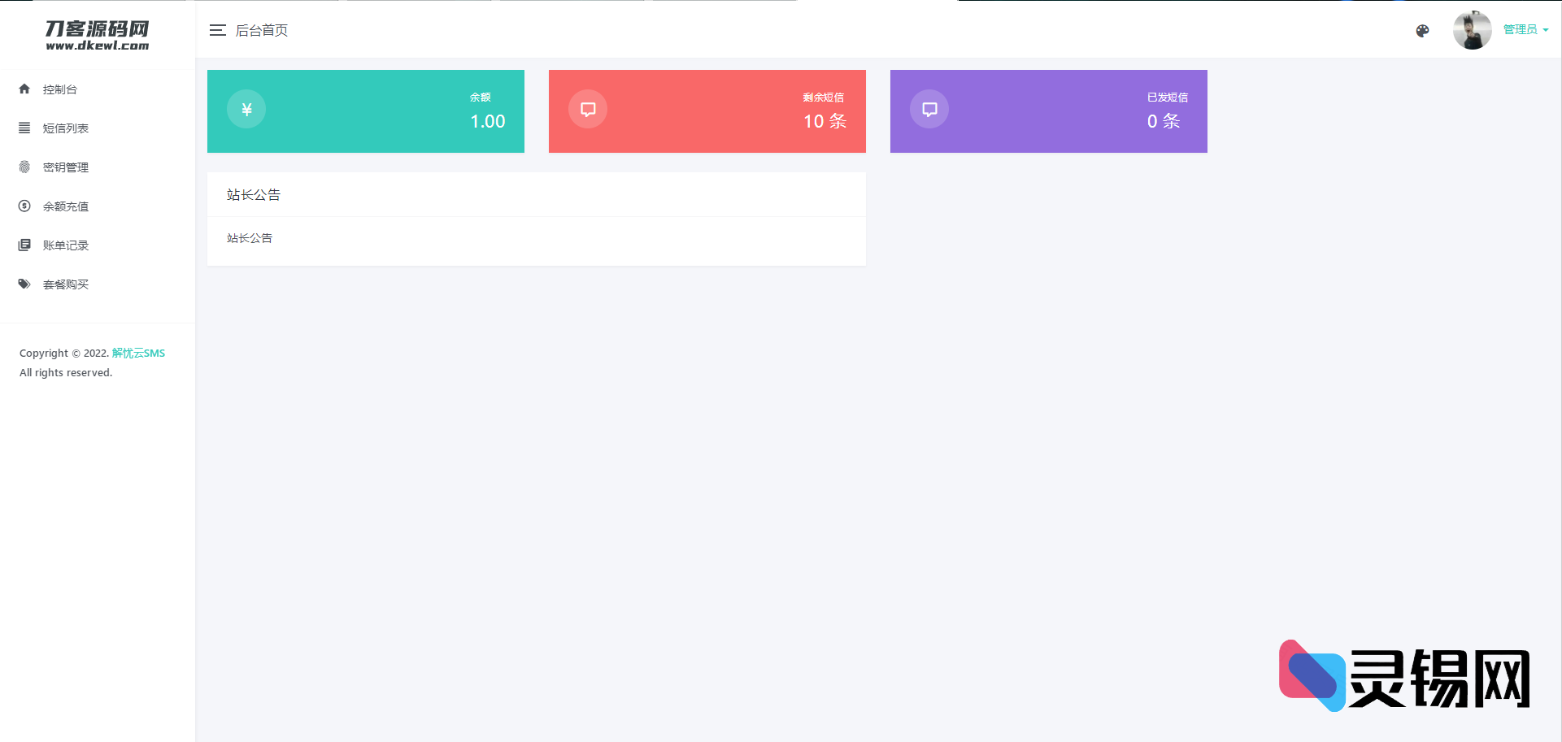
Task: Click the list icon beside 短信列表
Action: click(x=24, y=128)
